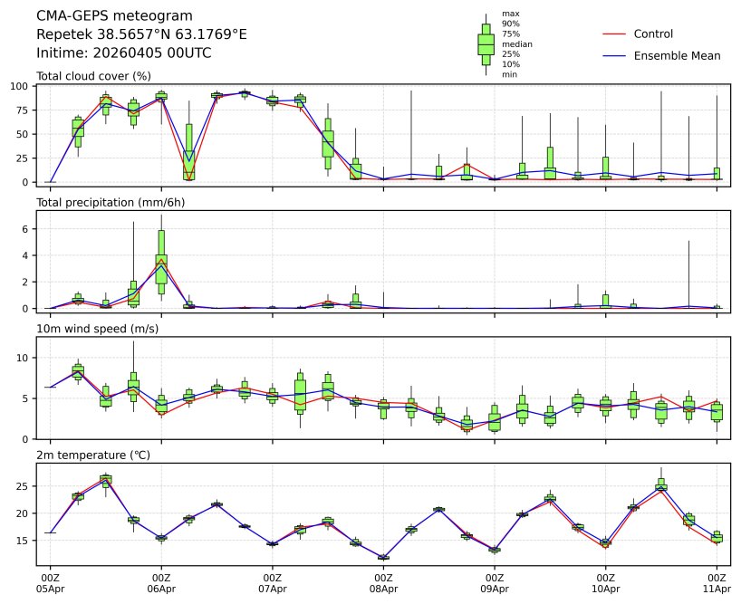Click the "Control" legend label
This screenshot has width=741, height=604.
653,34
